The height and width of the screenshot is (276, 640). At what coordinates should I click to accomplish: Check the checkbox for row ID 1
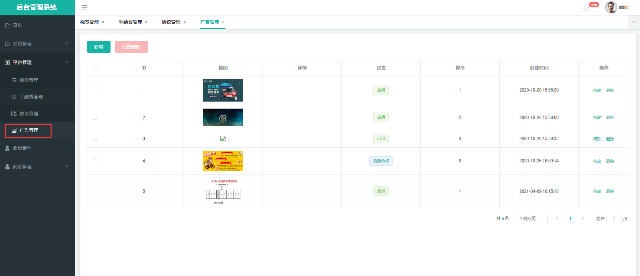[x=95, y=90]
